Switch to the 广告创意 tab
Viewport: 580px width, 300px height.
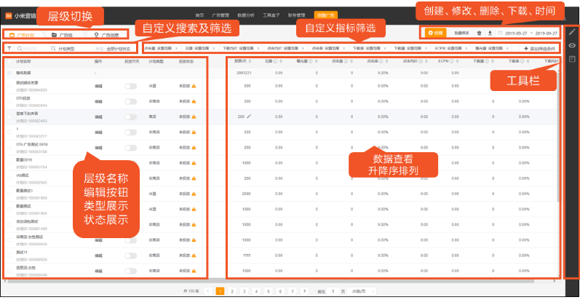click(x=106, y=35)
